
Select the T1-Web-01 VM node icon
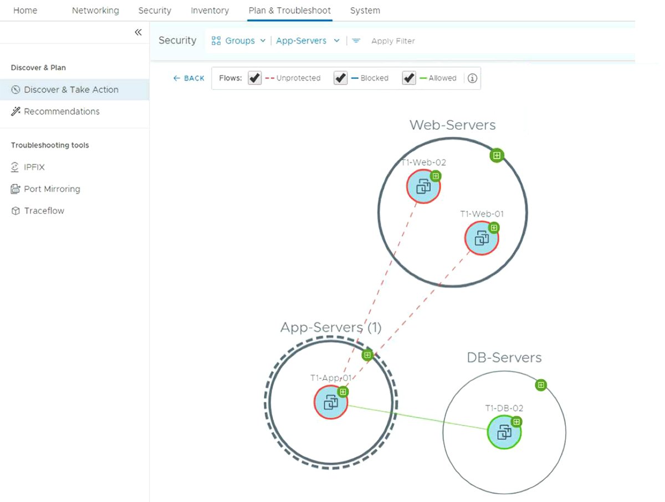point(482,239)
